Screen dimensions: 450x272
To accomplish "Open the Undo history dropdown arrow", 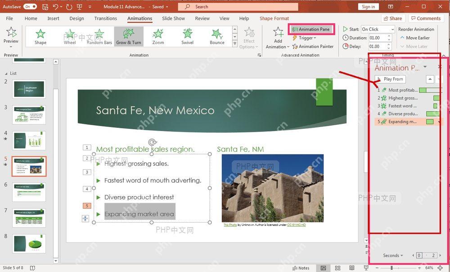I will (61, 7).
